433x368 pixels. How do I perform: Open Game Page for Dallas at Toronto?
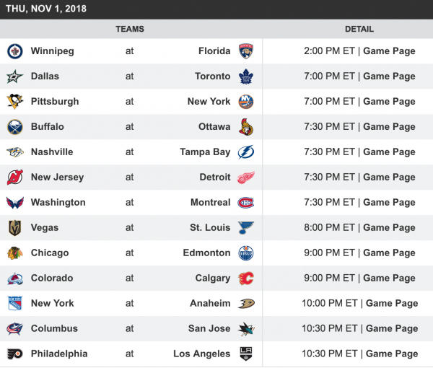coord(389,76)
